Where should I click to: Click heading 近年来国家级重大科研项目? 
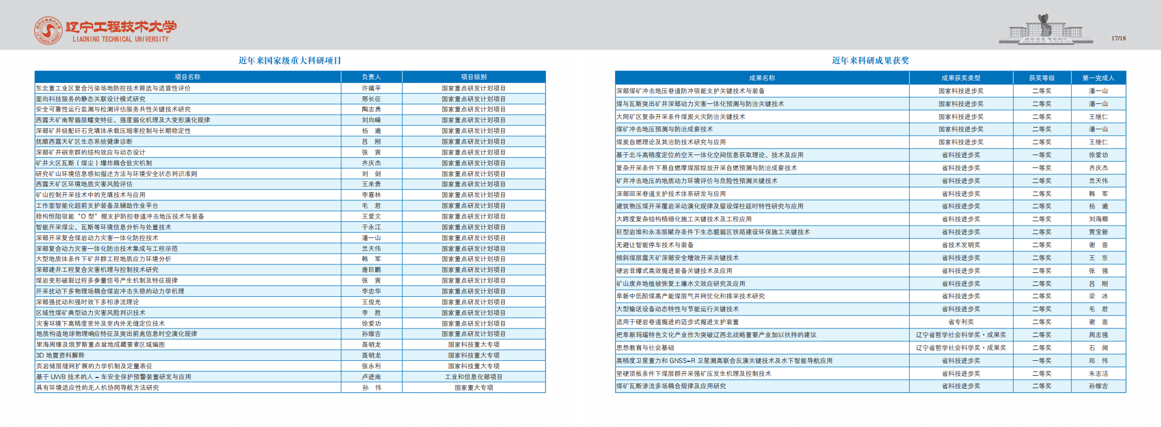pyautogui.click(x=290, y=60)
